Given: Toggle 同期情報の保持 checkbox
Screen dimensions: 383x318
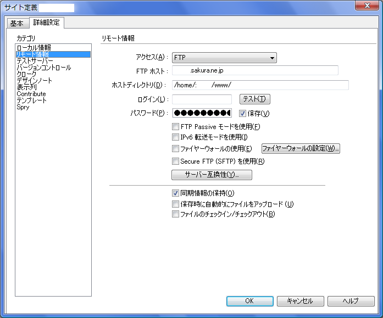Looking at the screenshot, I should point(176,193).
